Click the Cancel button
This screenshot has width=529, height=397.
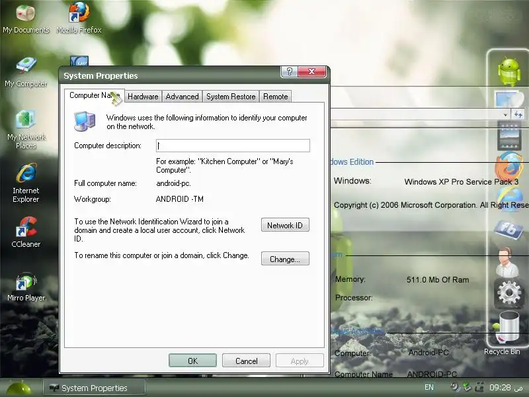pyautogui.click(x=246, y=361)
